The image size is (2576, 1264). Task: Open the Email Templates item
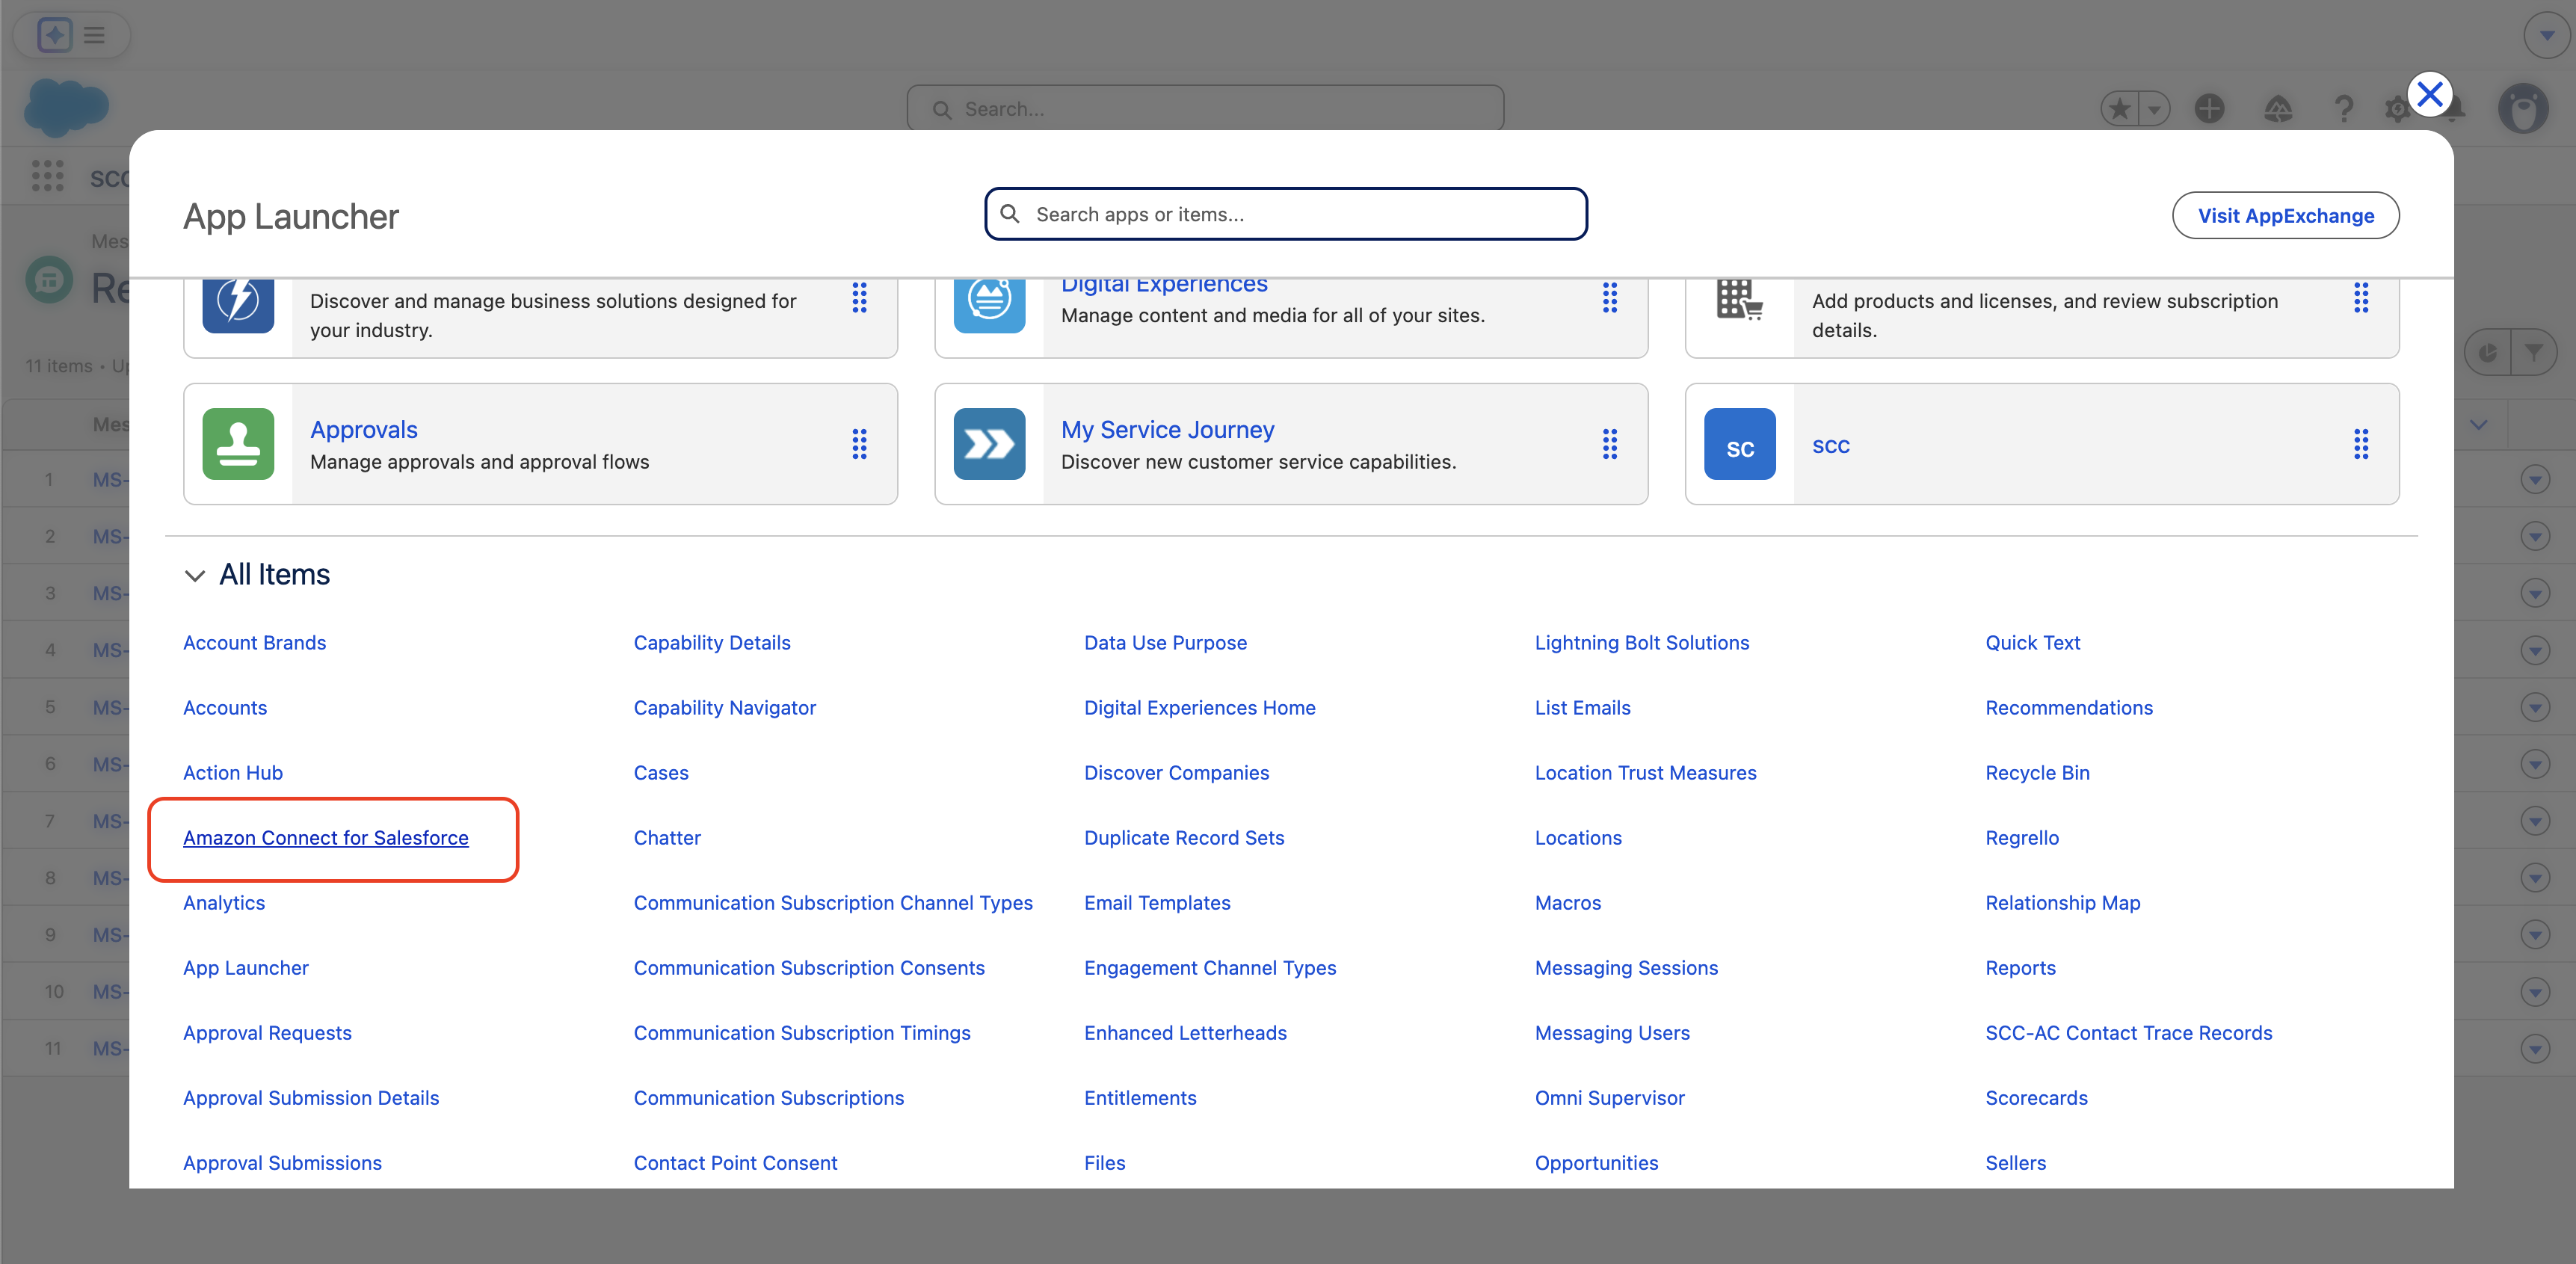click(1157, 903)
